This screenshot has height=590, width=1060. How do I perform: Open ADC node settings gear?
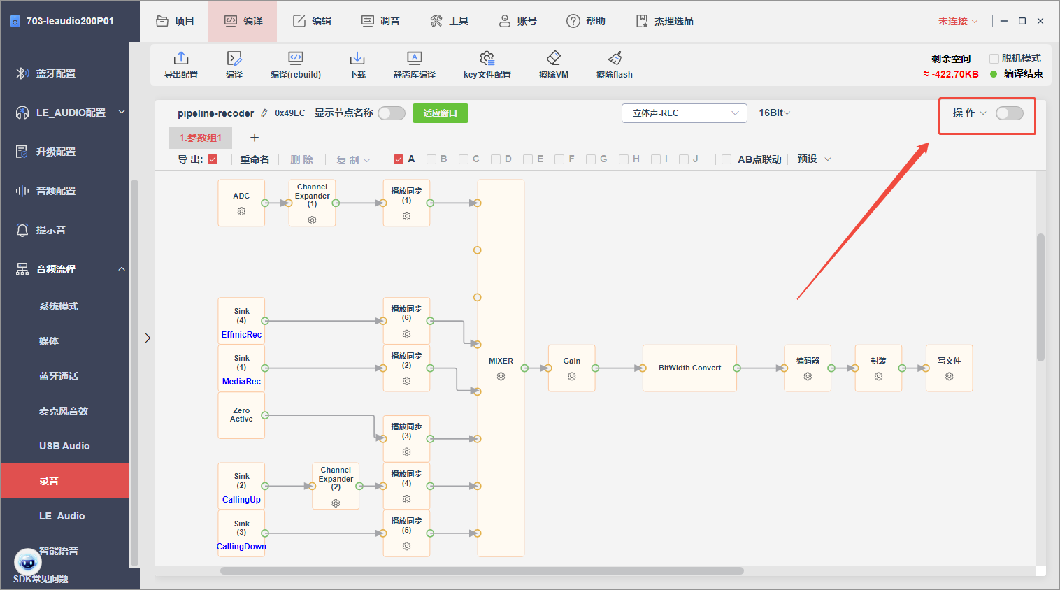click(241, 211)
